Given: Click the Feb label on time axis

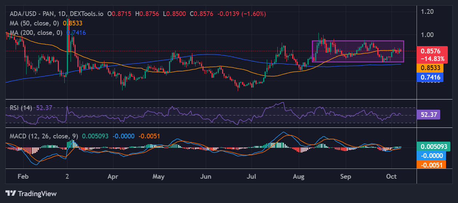Looking at the screenshot, I should [23, 177].
